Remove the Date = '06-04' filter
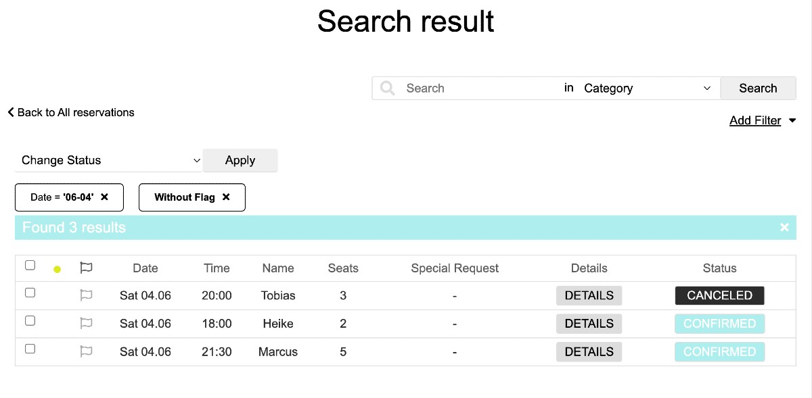 tap(104, 197)
